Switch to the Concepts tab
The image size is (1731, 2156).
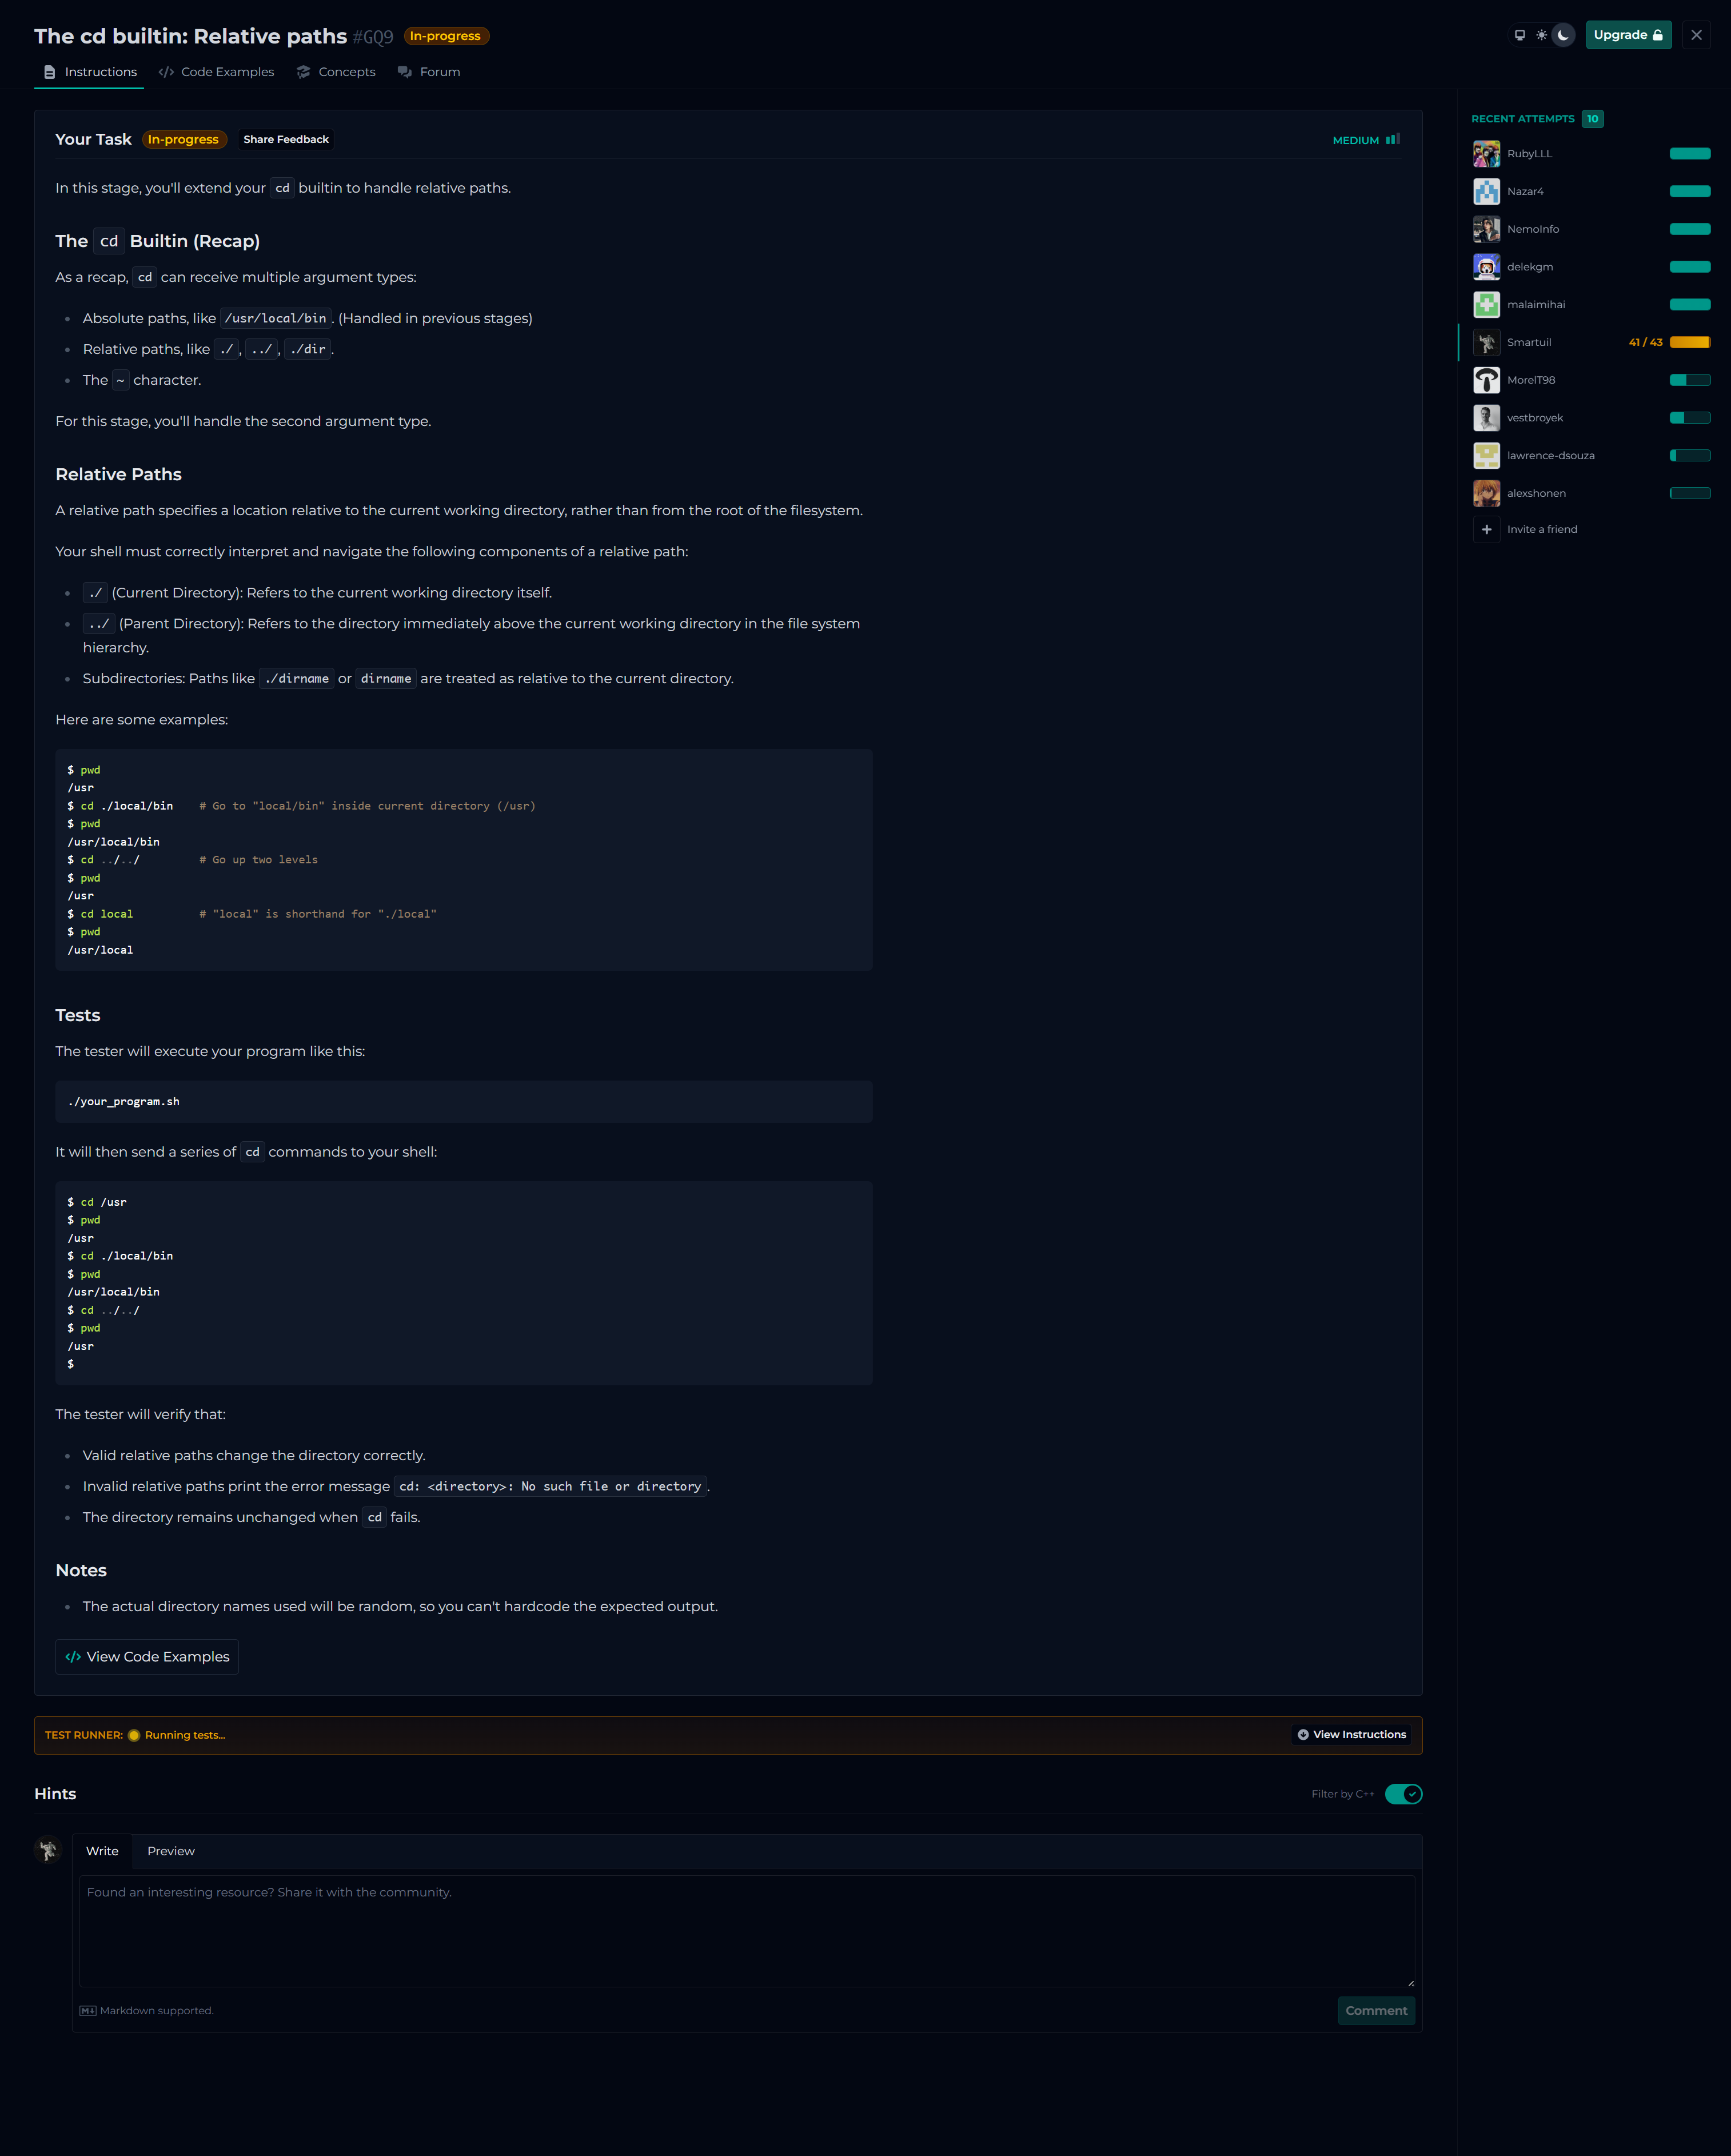click(337, 72)
